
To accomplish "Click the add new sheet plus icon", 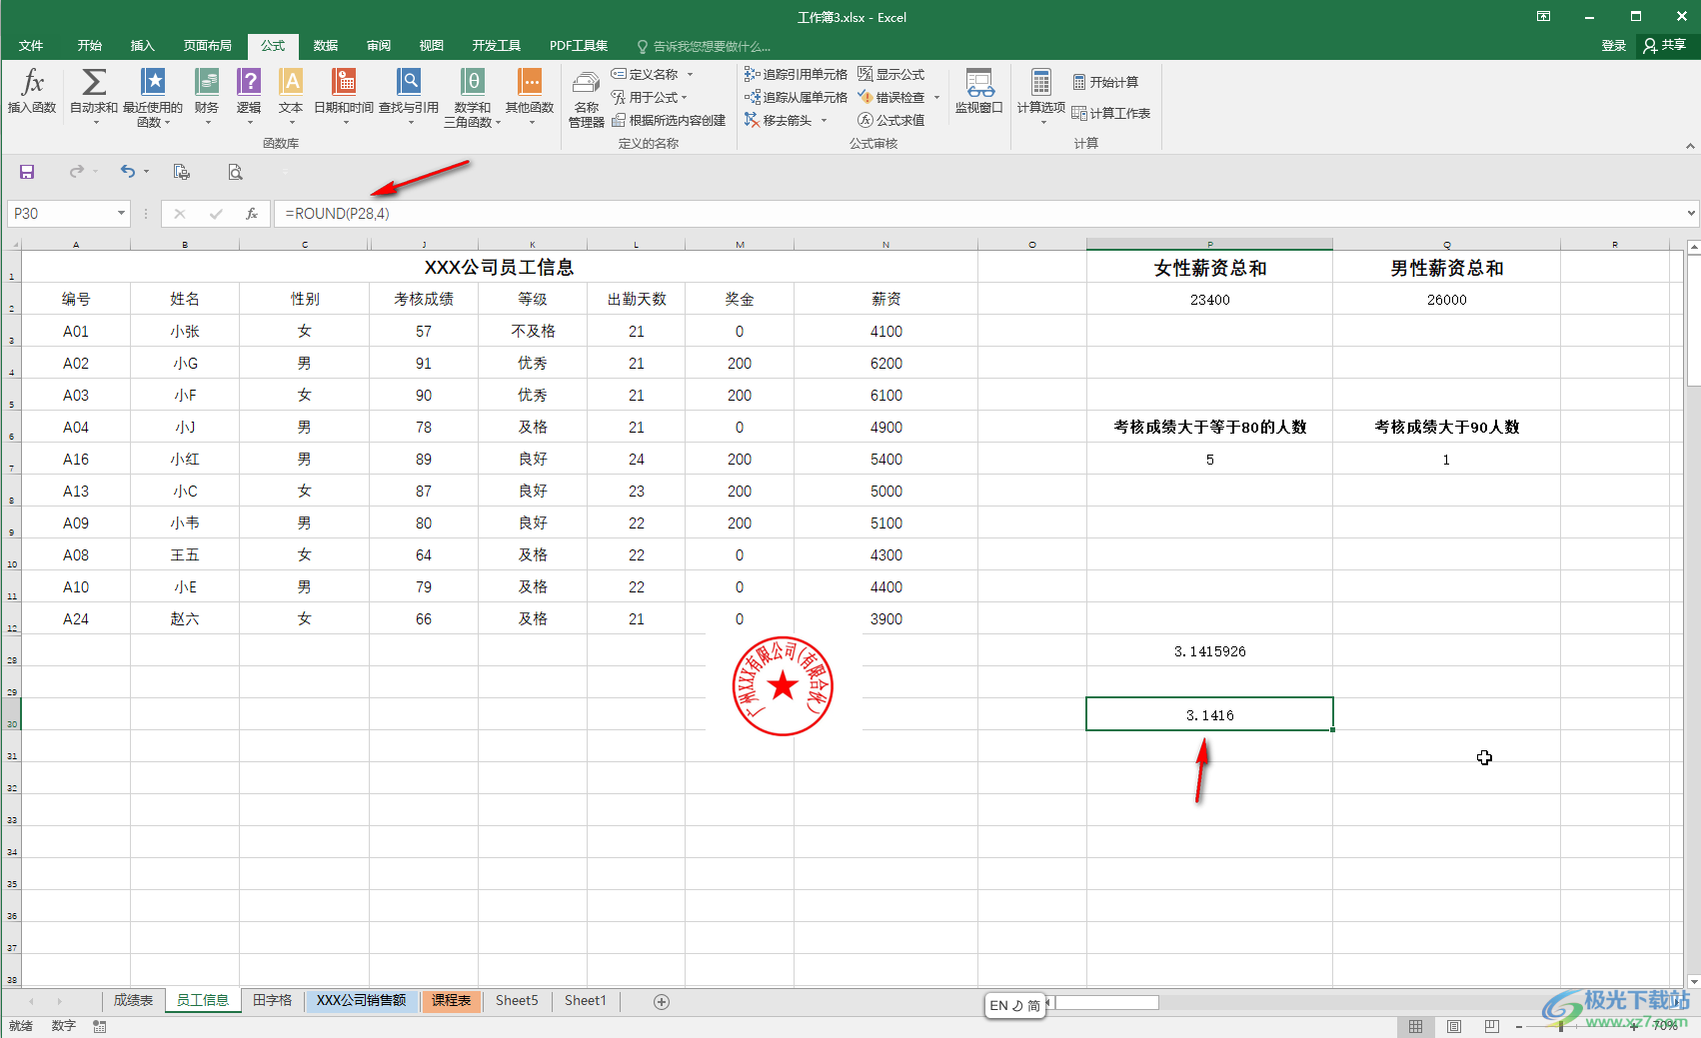I will click(662, 1001).
